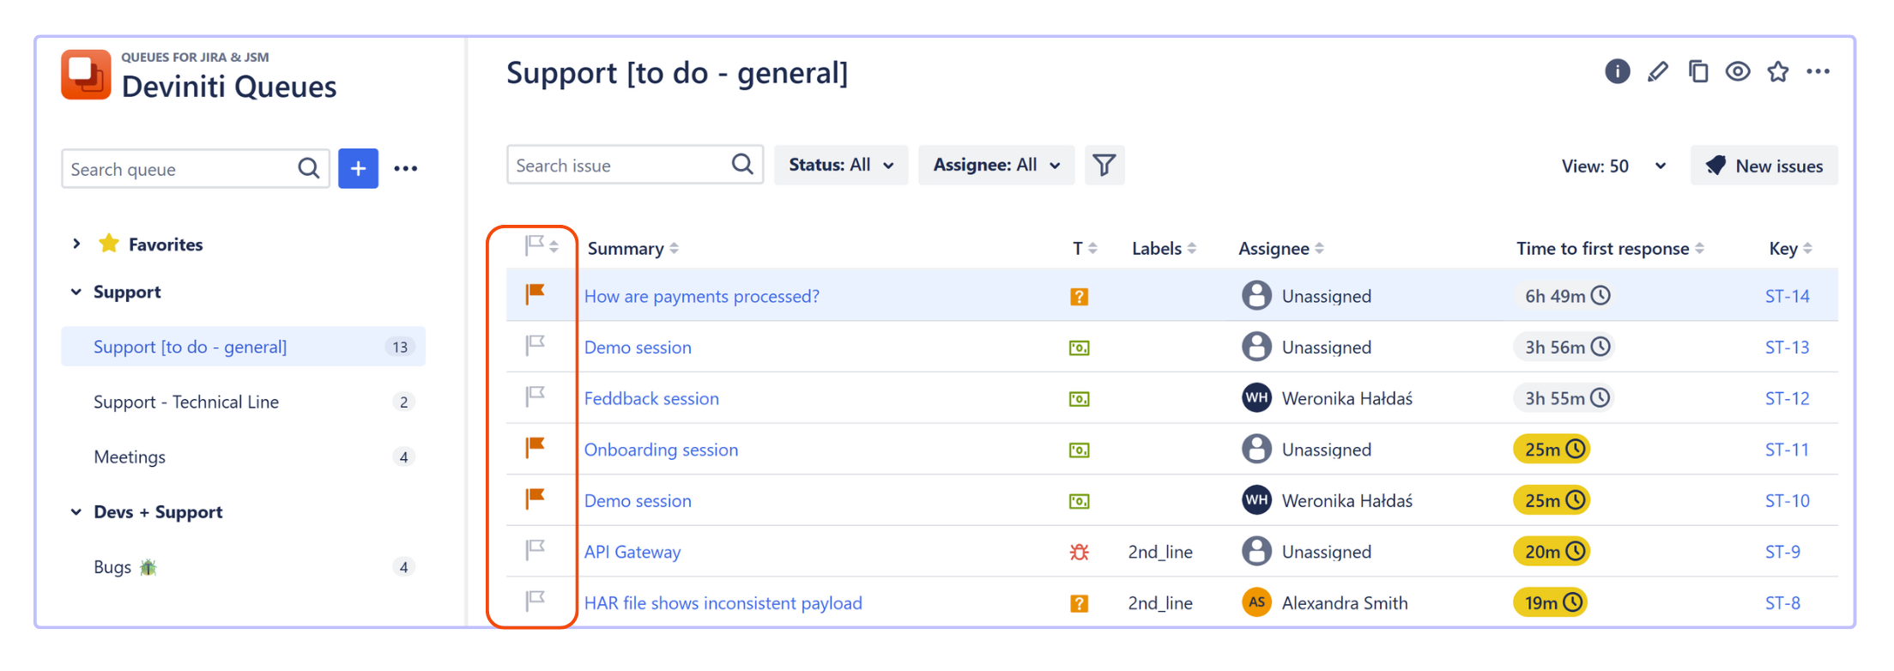
Task: Click bug type icon on API Gateway row
Action: click(1079, 552)
